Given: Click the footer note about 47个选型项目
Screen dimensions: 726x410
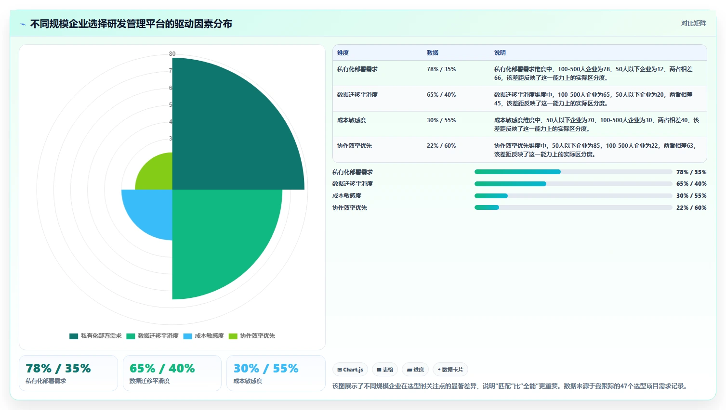Looking at the screenshot, I should coord(511,386).
